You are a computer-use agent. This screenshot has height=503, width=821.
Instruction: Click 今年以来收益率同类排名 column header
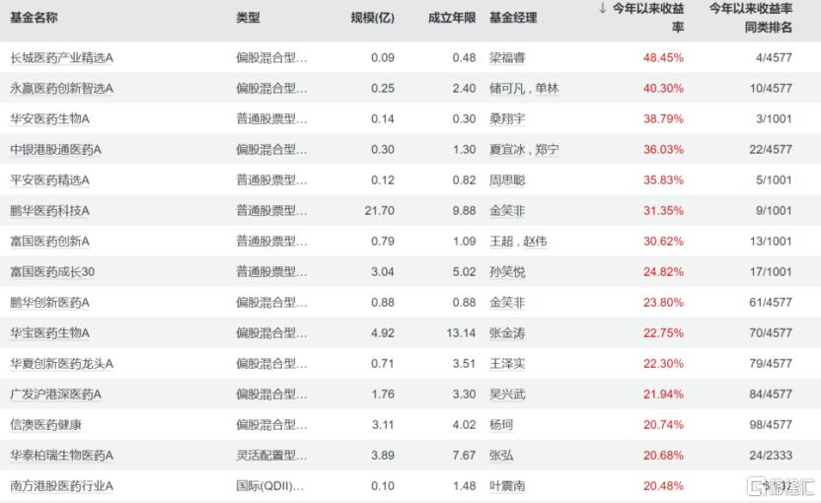tap(750, 18)
